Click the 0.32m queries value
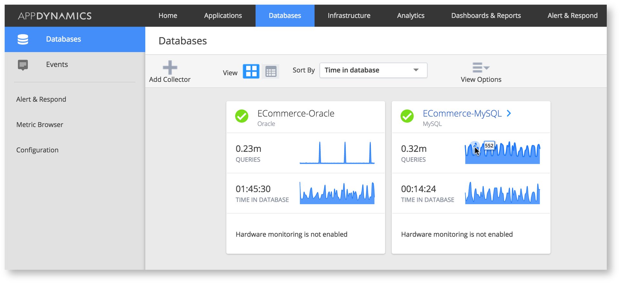620x283 pixels. [x=414, y=149]
